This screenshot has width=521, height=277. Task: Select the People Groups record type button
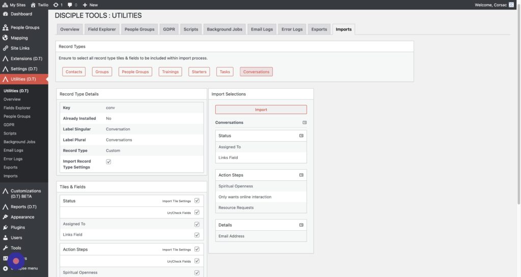(135, 72)
